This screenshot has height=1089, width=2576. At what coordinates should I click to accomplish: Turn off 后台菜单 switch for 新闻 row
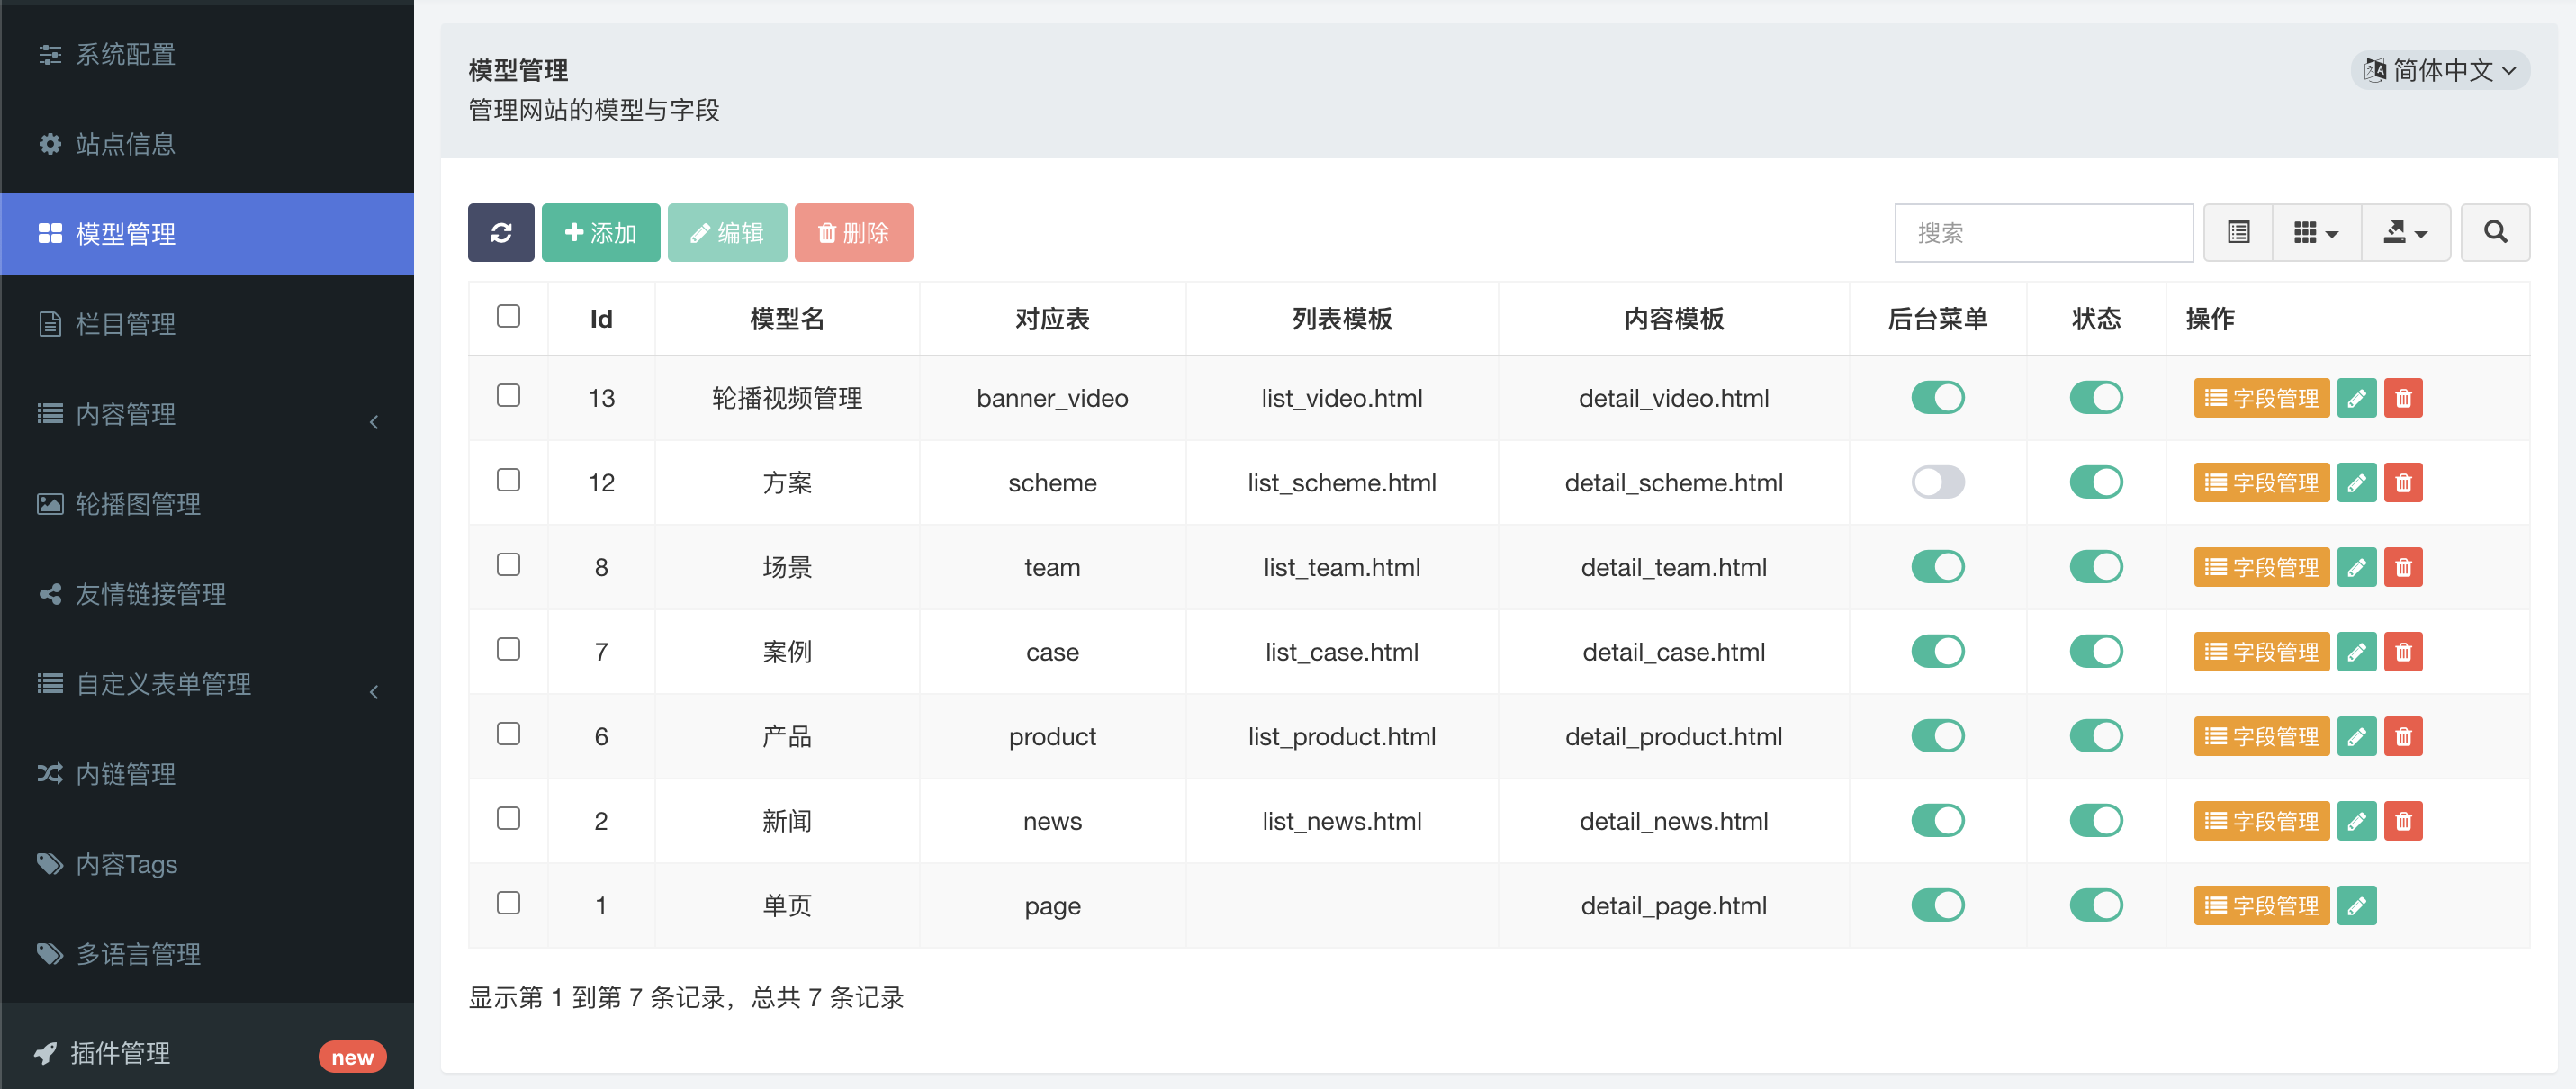coord(1937,820)
